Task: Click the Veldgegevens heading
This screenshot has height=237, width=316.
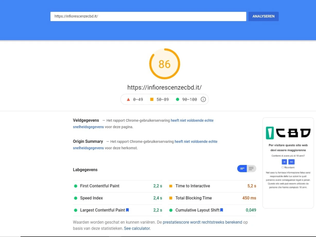Action: [x=86, y=120]
